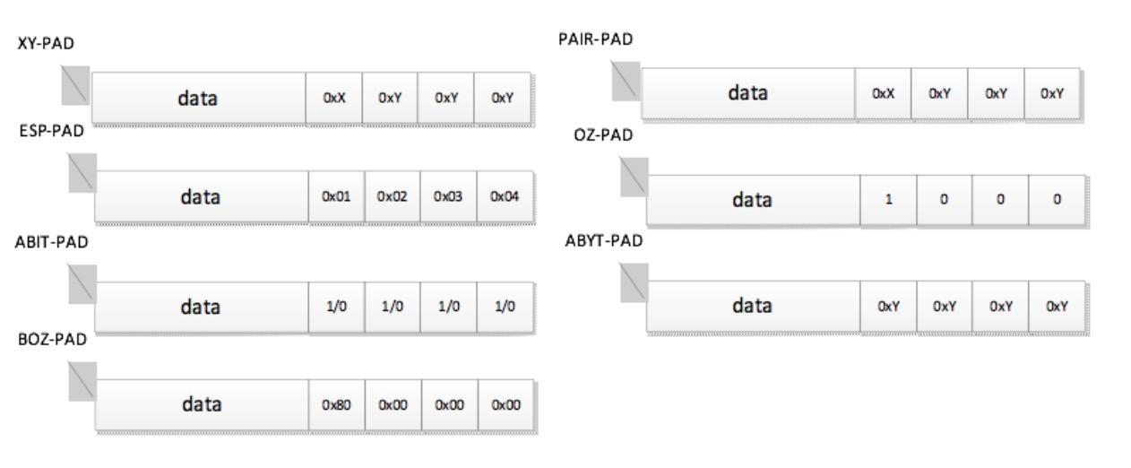Click the gray corner icon beside ESP-PAD
The image size is (1131, 468).
(x=82, y=172)
